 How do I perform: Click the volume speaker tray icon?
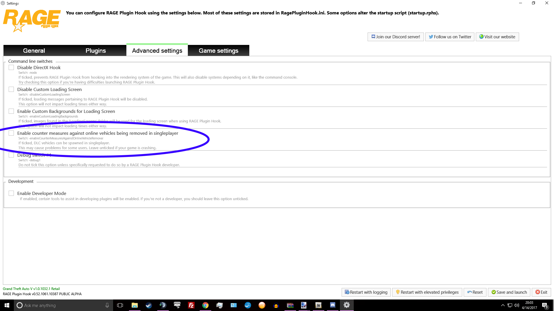click(516, 305)
